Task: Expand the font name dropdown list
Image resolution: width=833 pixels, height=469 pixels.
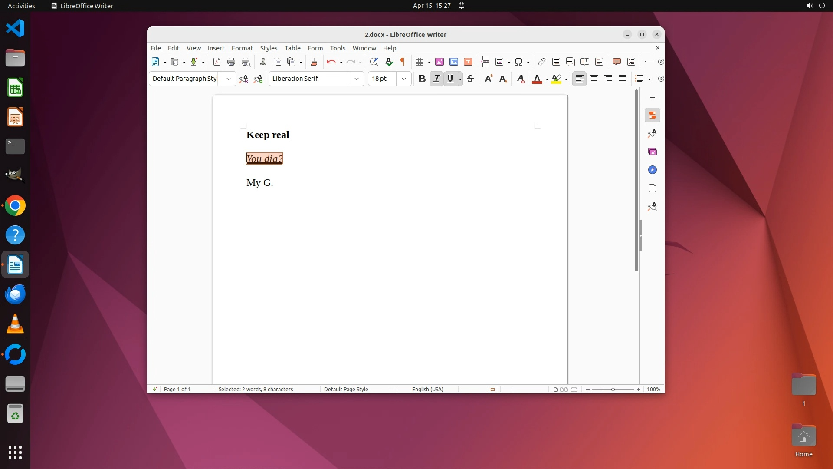Action: 357,79
